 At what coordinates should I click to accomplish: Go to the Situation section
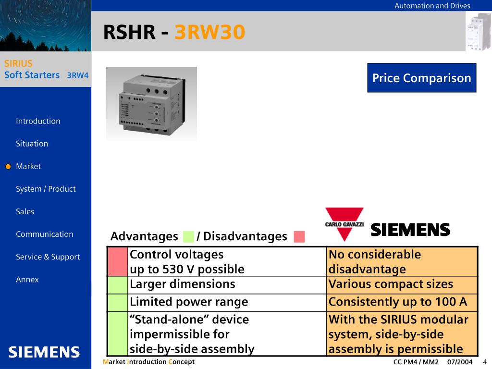tap(32, 144)
